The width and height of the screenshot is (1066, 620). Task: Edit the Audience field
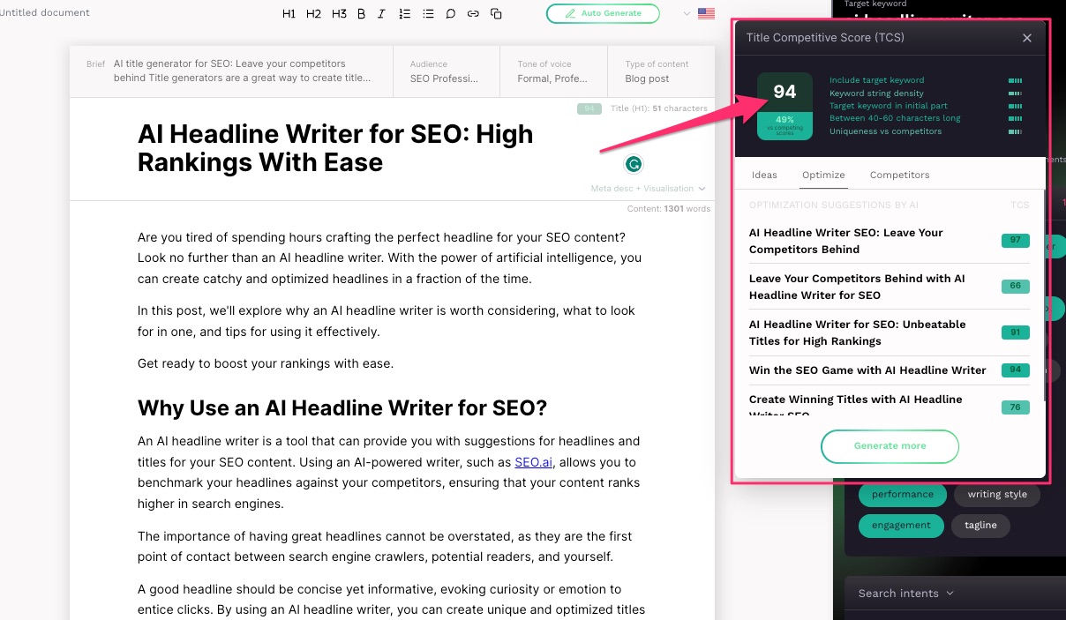click(447, 71)
